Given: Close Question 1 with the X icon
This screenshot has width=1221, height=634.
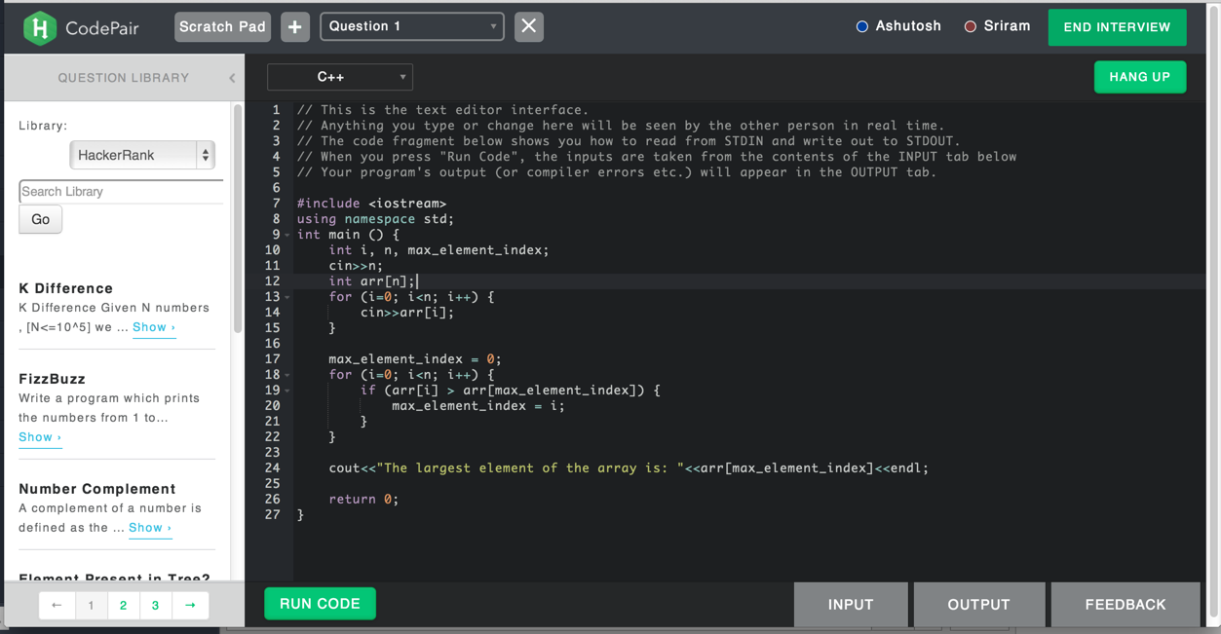Looking at the screenshot, I should [528, 27].
